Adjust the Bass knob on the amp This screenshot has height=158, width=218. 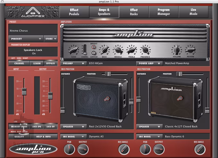coord(104,50)
